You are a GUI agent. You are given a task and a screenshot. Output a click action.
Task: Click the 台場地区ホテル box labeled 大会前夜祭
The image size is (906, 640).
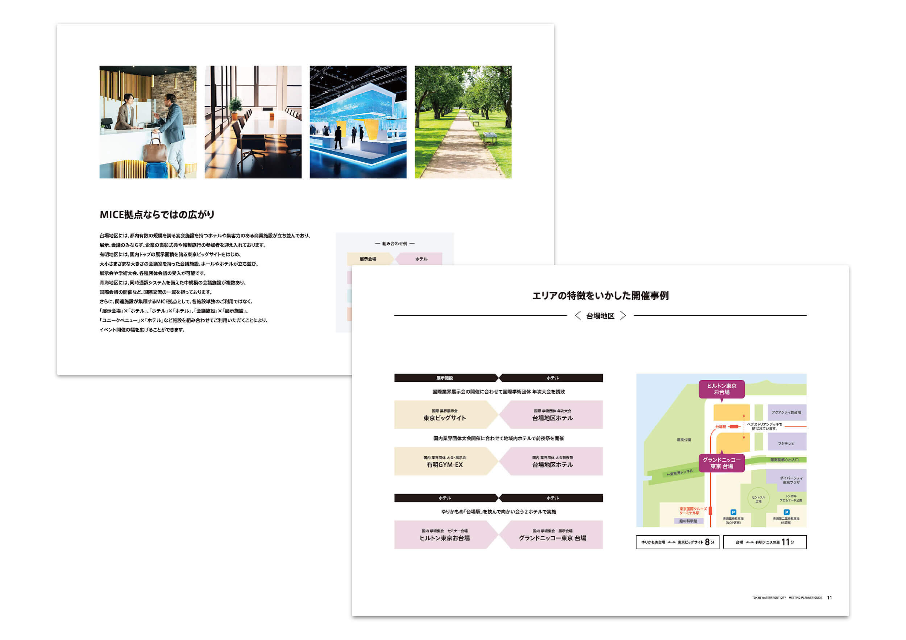551,461
